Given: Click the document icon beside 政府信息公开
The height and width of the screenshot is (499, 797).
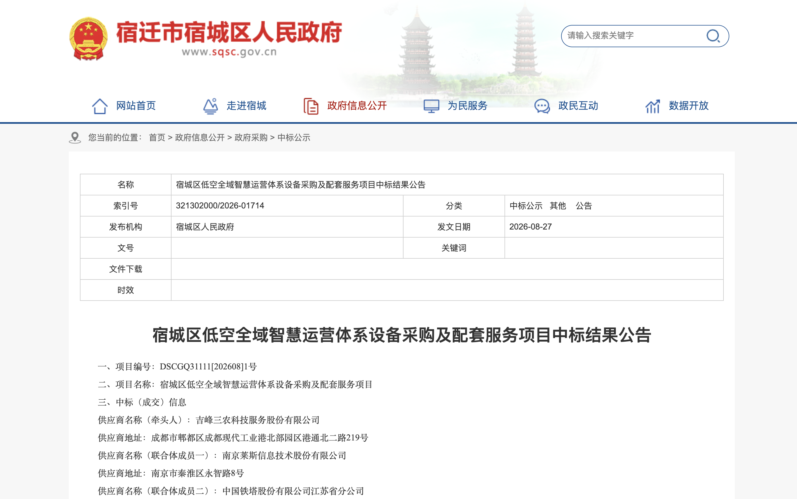Looking at the screenshot, I should [x=311, y=106].
